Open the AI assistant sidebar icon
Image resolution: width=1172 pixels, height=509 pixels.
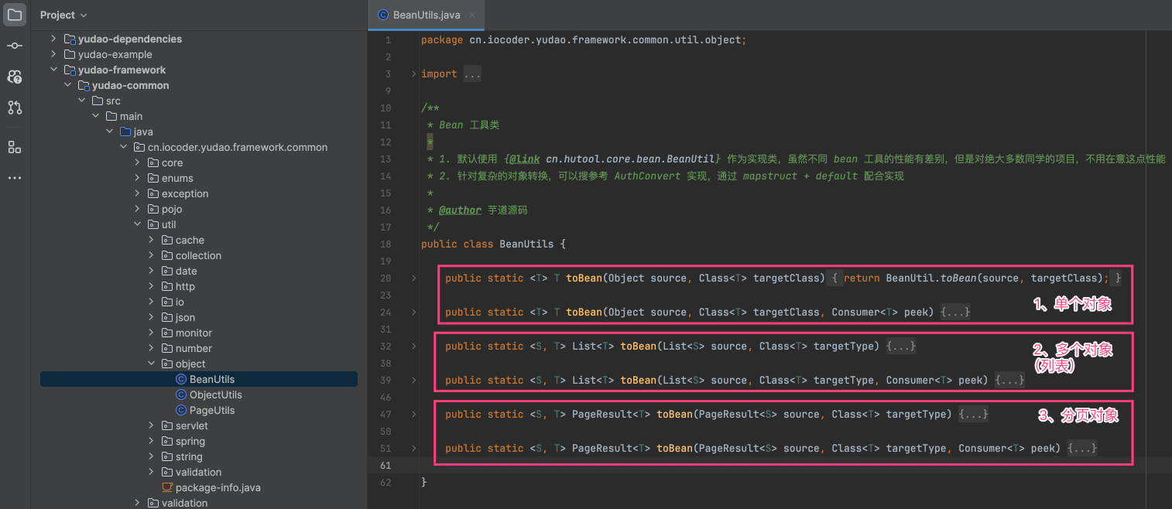click(x=15, y=77)
